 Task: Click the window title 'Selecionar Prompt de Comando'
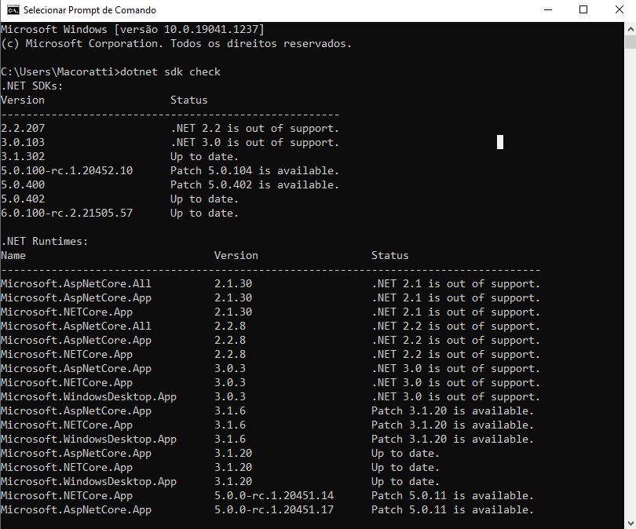point(90,9)
